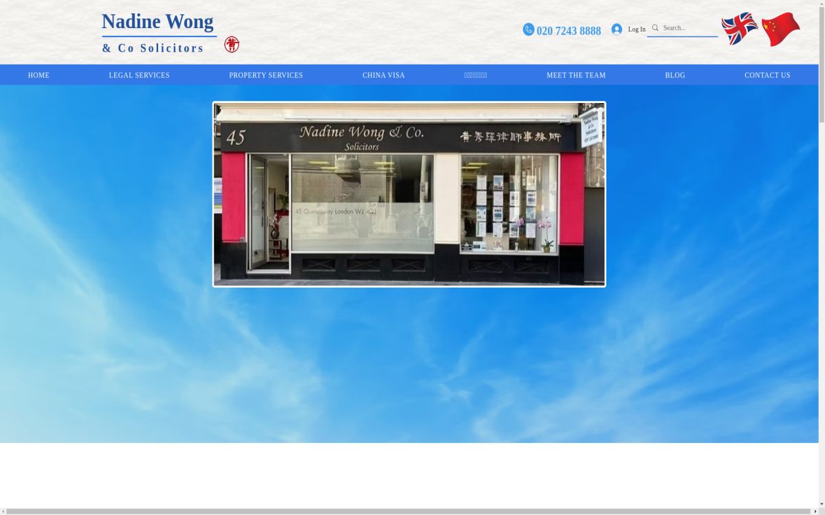The width and height of the screenshot is (825, 515).
Task: Click inside the Search input field
Action: 687,27
